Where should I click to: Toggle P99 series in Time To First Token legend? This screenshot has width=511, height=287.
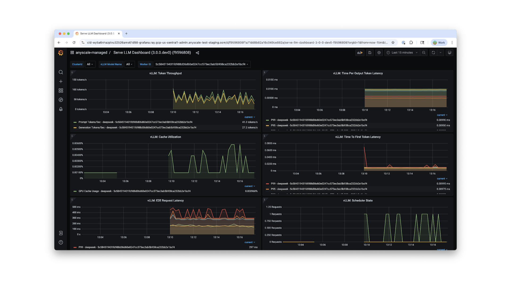click(319, 184)
